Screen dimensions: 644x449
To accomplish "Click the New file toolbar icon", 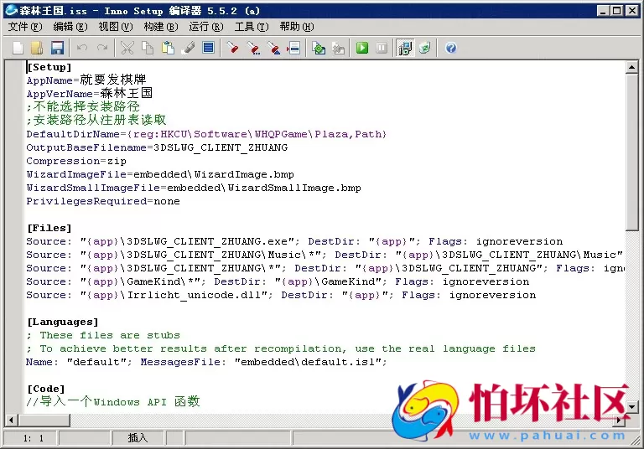I will coord(18,48).
